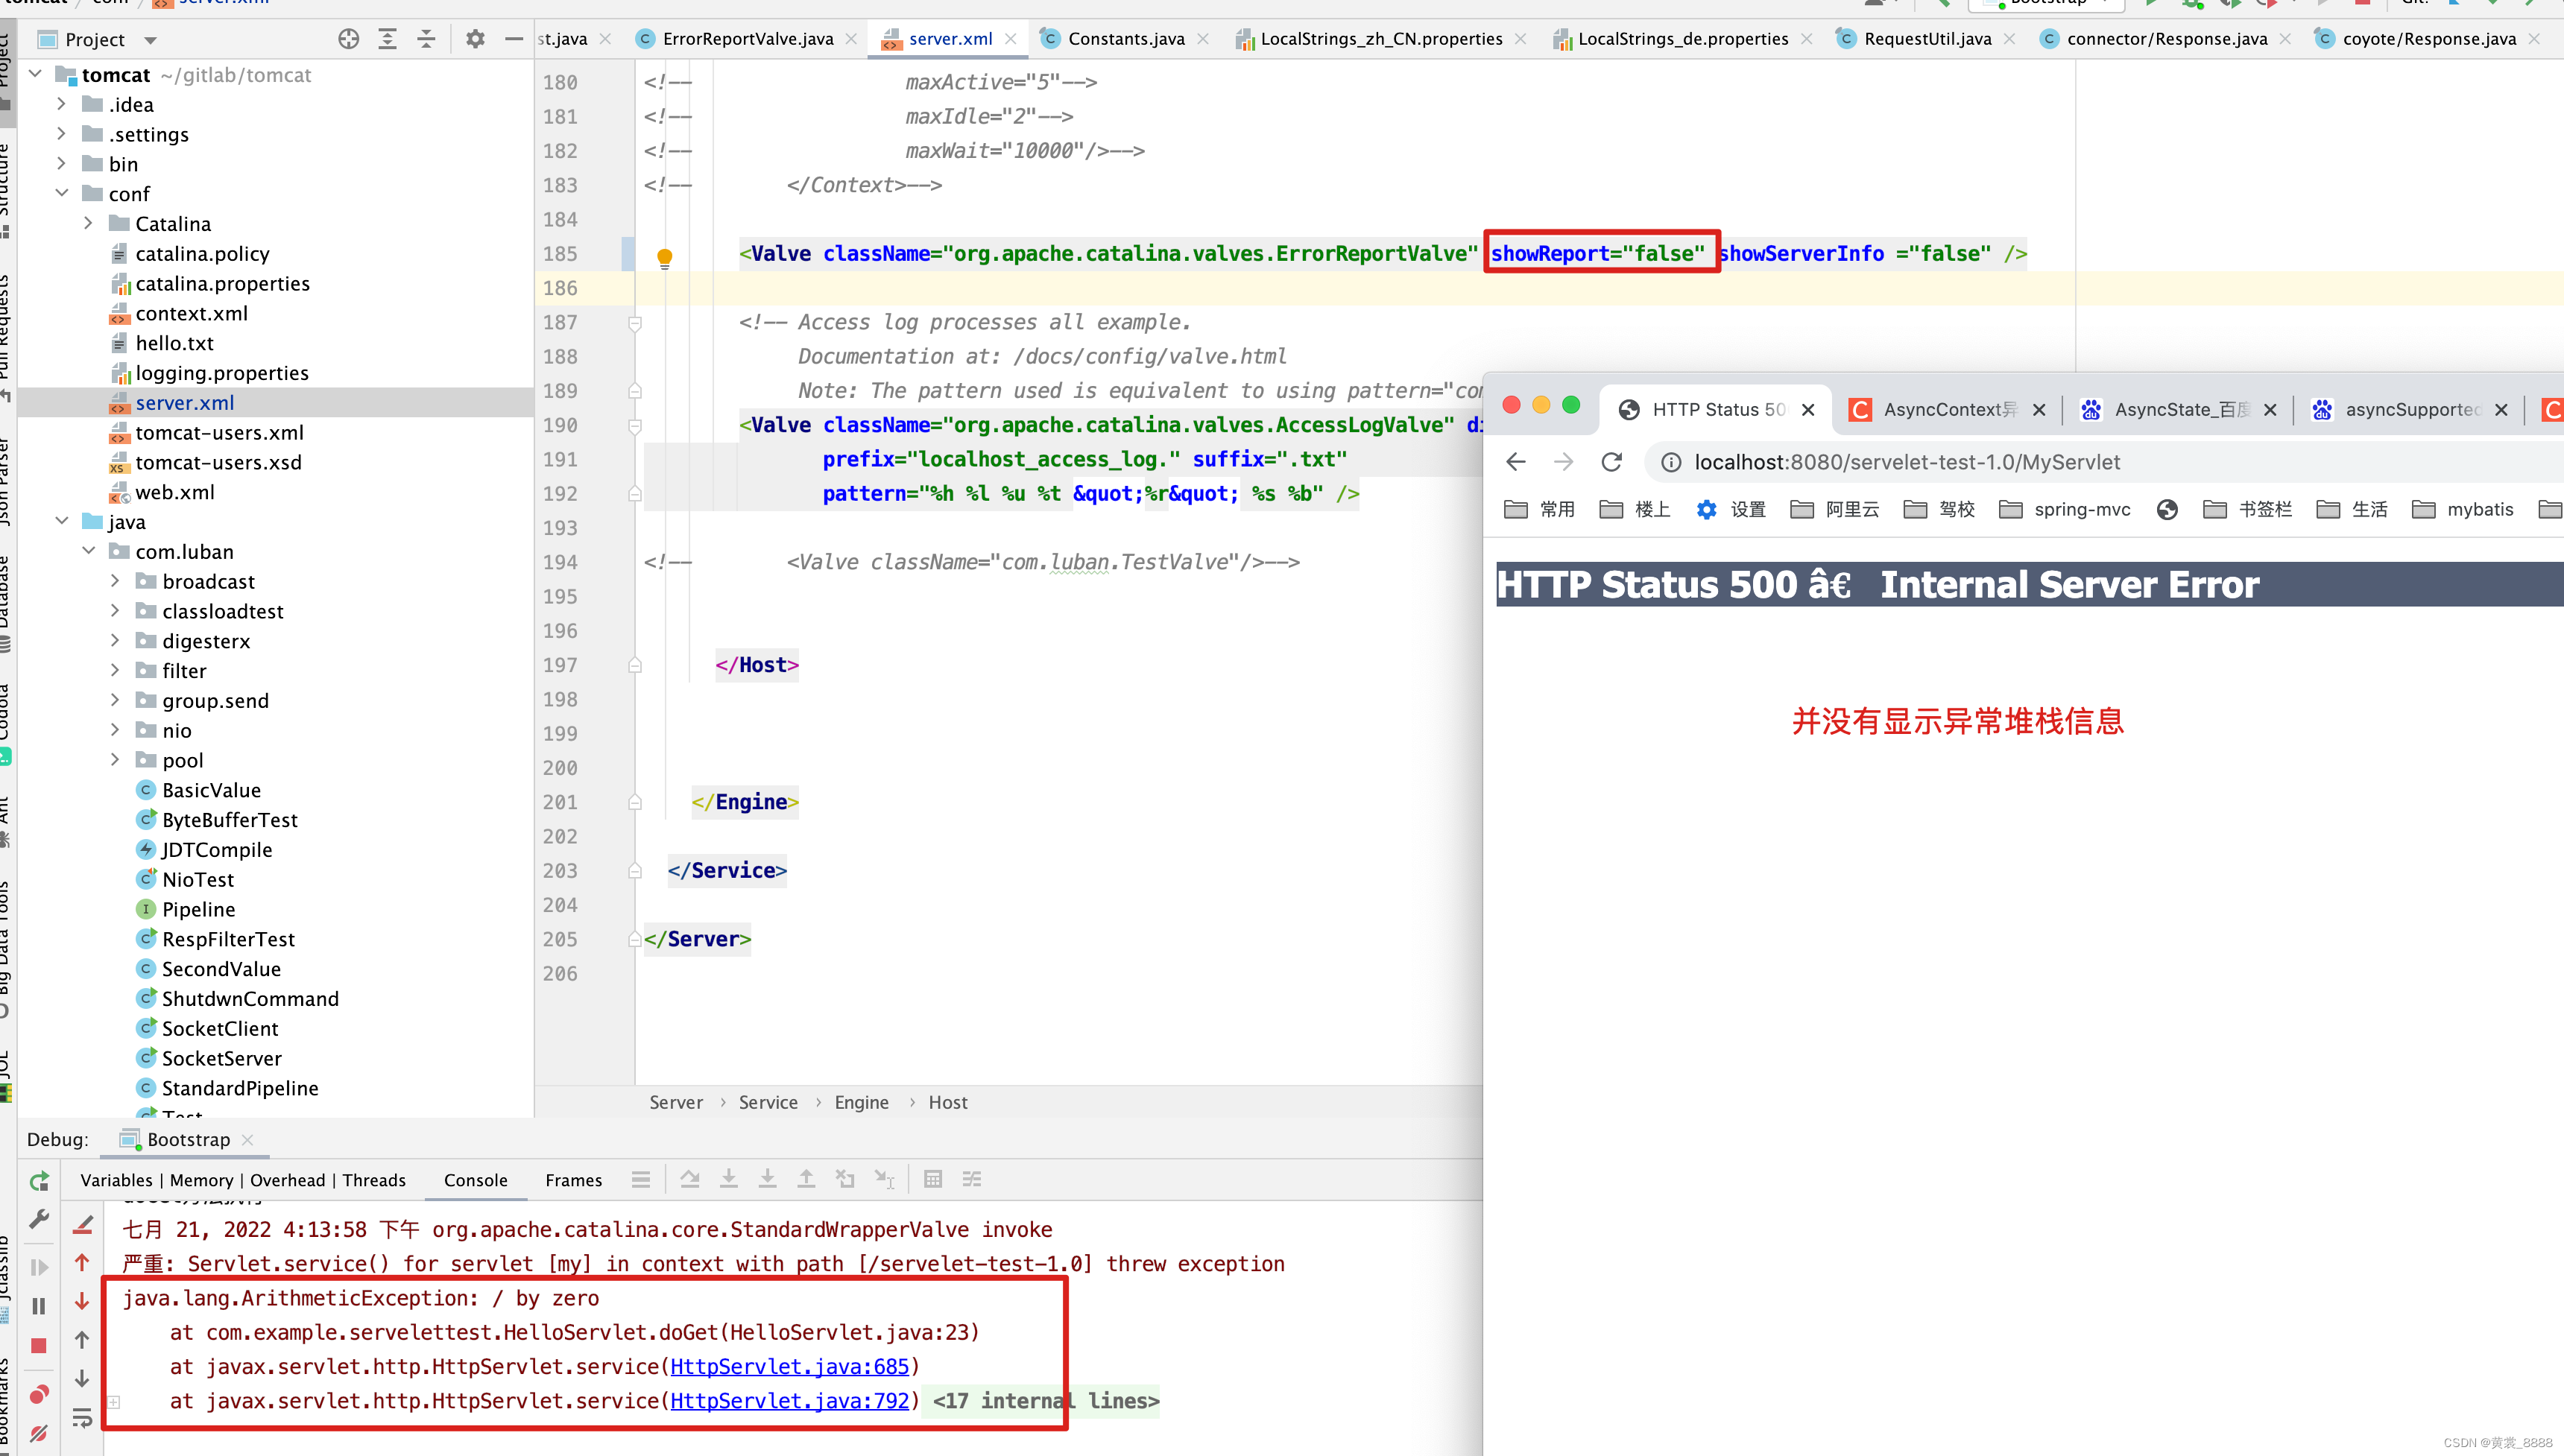Fold the Engine closing tag region
Screen dimensions: 2564x1456
click(x=634, y=802)
